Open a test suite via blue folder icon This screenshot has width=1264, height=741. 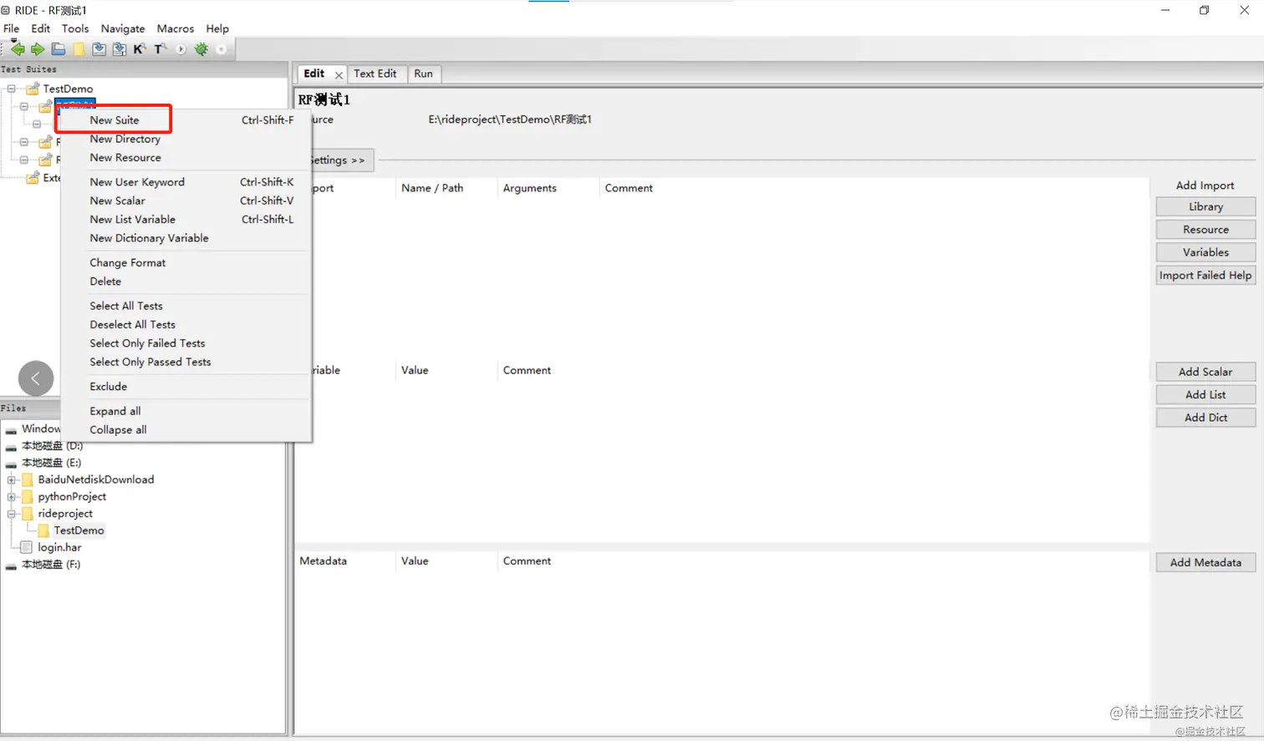tap(59, 49)
